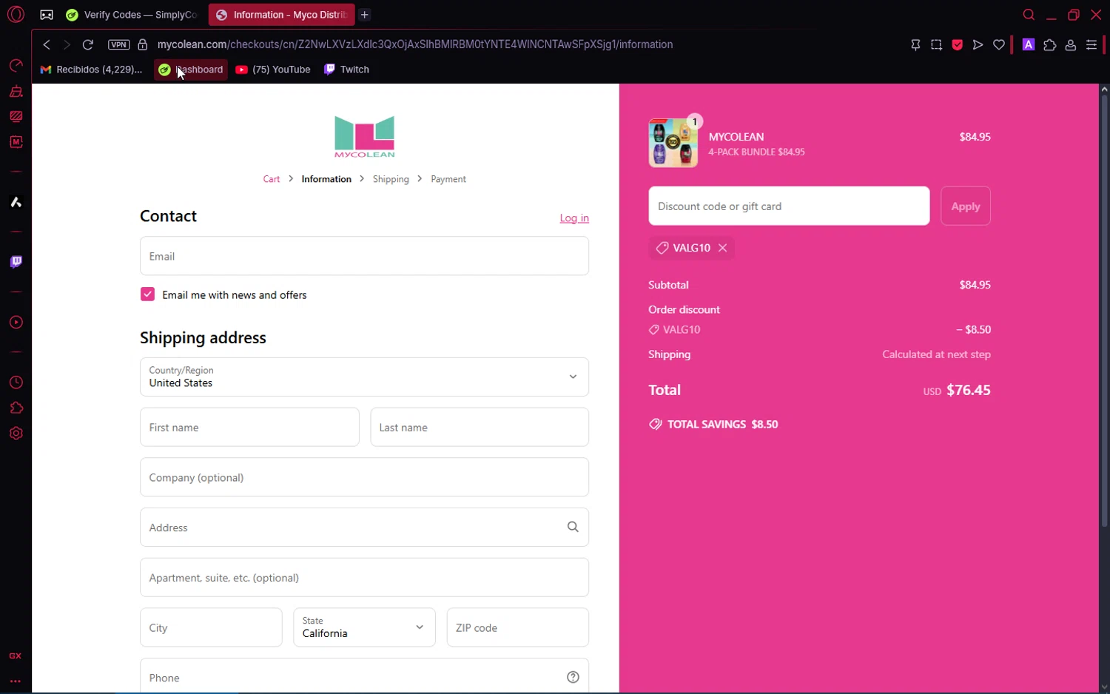Open Gmail Recibidos bookmark

(91, 70)
